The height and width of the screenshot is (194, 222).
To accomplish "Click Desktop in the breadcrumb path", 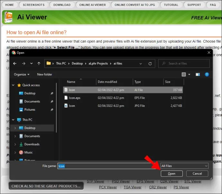I will point(77,64).
